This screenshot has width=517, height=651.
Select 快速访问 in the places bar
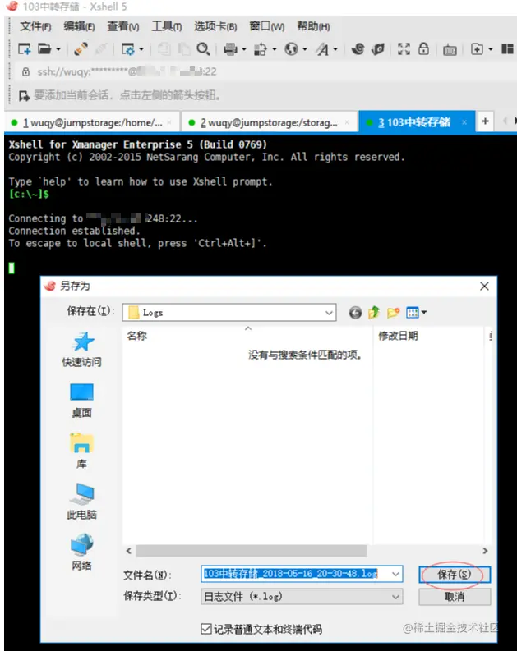[82, 350]
